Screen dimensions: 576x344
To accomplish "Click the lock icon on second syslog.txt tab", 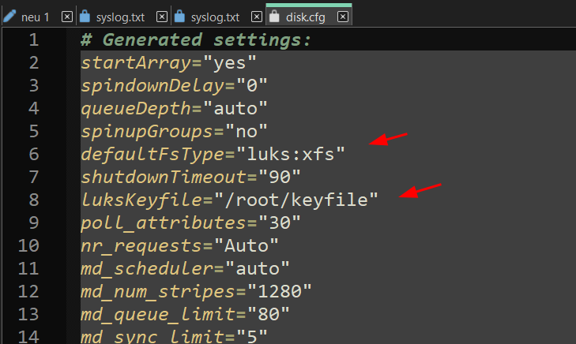I will pyautogui.click(x=179, y=16).
